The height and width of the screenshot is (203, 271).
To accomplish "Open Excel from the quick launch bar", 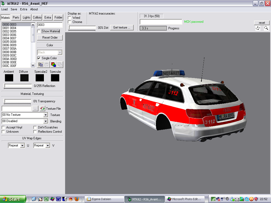I will [x=46, y=199].
